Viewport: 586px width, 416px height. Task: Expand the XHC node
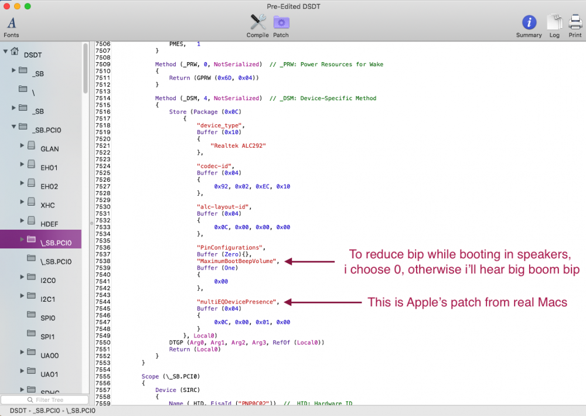click(x=22, y=202)
